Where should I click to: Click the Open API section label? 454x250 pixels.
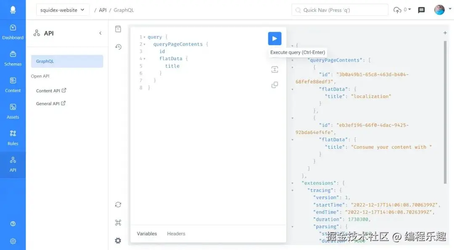click(40, 76)
